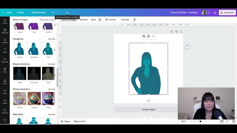This screenshot has height=133, width=237.
Task: Click the duplicate page icon
Action: pyautogui.click(x=176, y=31)
